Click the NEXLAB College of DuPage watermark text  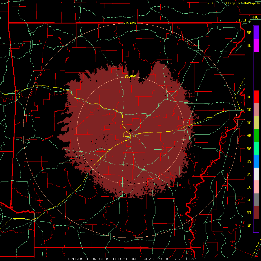click(x=233, y=3)
